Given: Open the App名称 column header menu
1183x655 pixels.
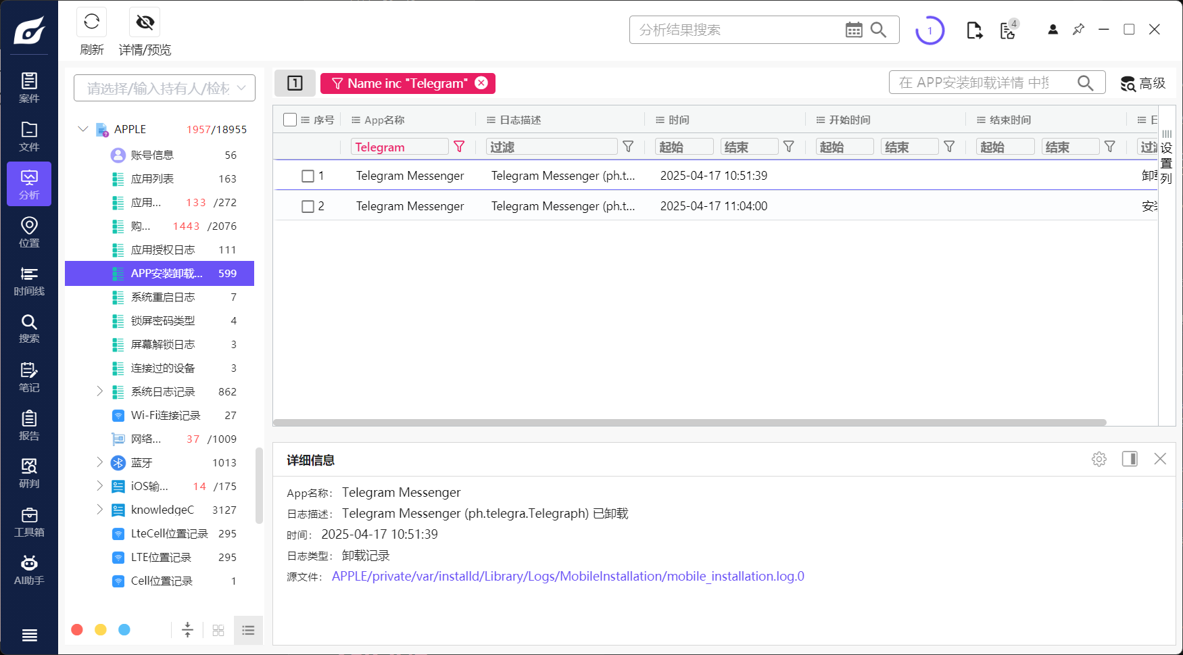Looking at the screenshot, I should pyautogui.click(x=356, y=120).
